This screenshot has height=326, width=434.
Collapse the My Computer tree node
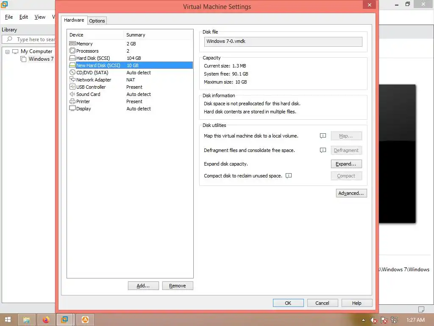8,51
